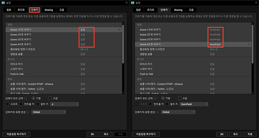Tick the 컨트롤 키 checkbox in left window
The width and height of the screenshot is (259, 138).
[21, 104]
